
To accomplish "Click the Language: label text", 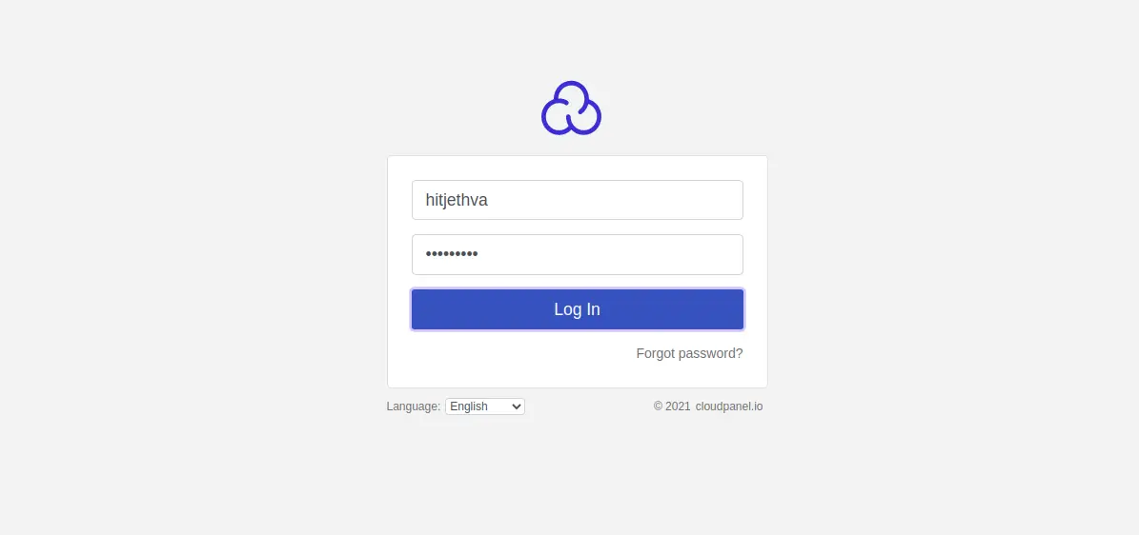I will pos(413,406).
